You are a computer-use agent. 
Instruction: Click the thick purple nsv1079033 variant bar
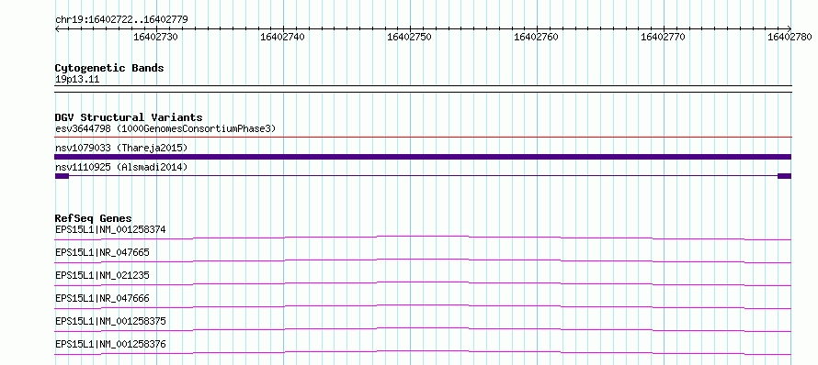pos(423,157)
